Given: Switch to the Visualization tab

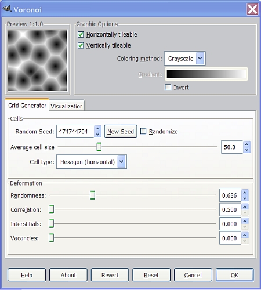Looking at the screenshot, I should pyautogui.click(x=67, y=106).
